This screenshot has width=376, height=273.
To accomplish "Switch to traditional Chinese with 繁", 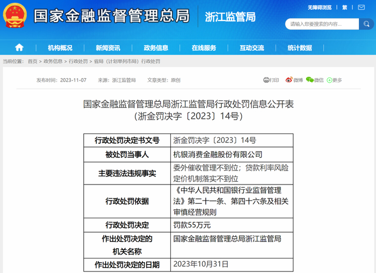I will (345, 8).
